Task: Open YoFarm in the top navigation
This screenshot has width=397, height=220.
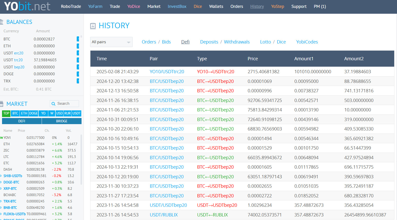Action: coord(95,6)
